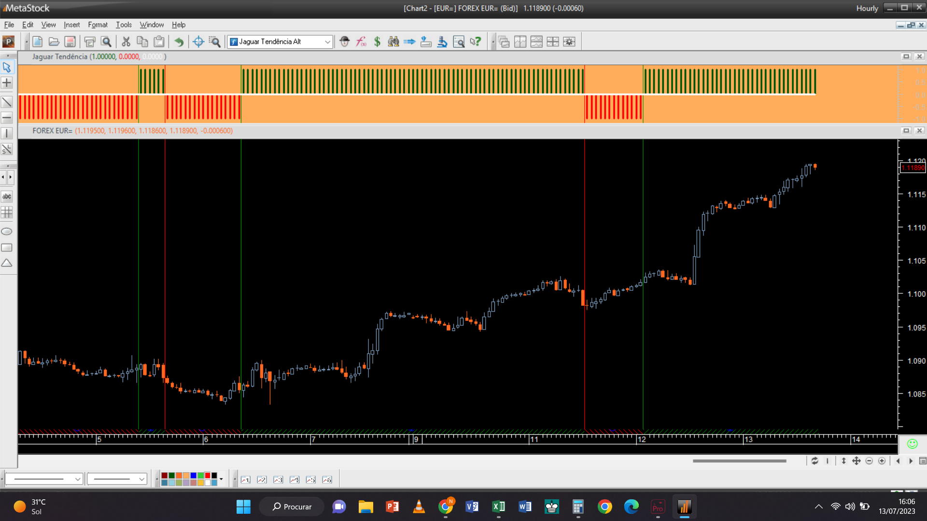Click the Procurar search button in taskbar
Screen dimensions: 927x521
coord(292,507)
